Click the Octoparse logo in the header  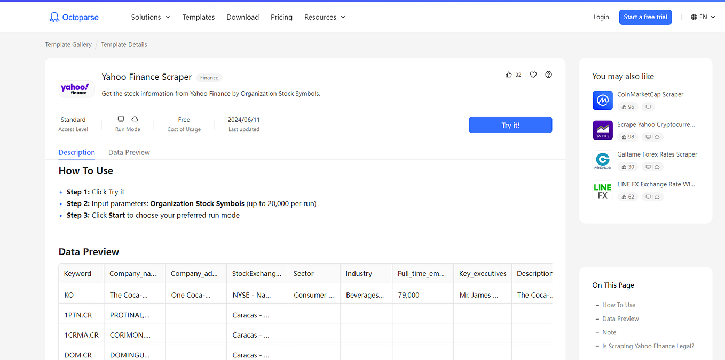(74, 17)
